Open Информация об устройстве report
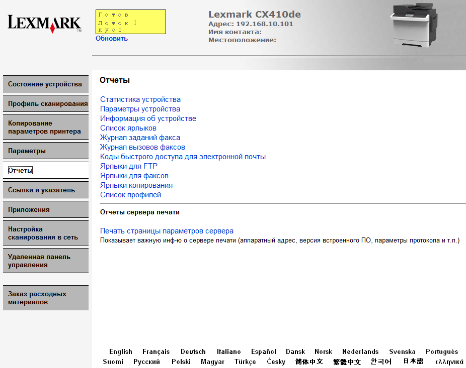Image resolution: width=466 pixels, height=368 pixels. [148, 118]
